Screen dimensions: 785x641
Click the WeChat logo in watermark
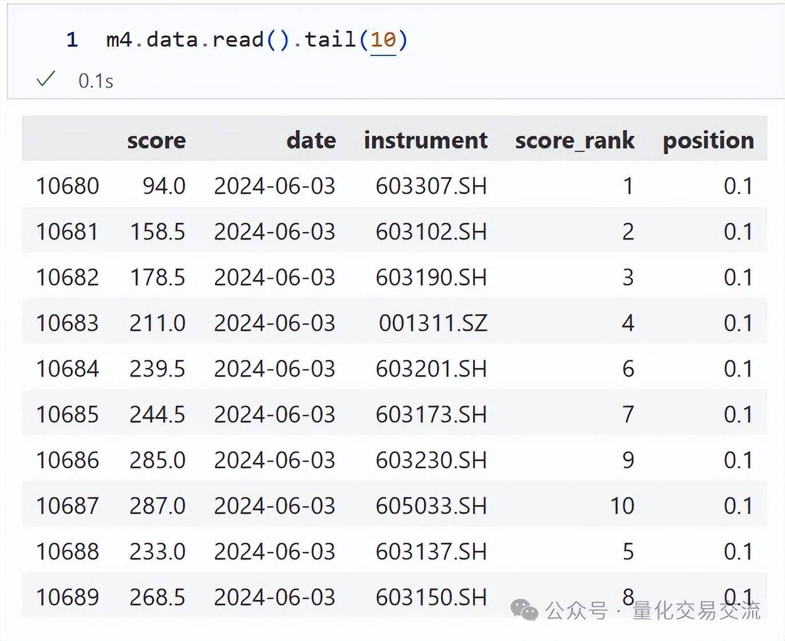(x=524, y=610)
